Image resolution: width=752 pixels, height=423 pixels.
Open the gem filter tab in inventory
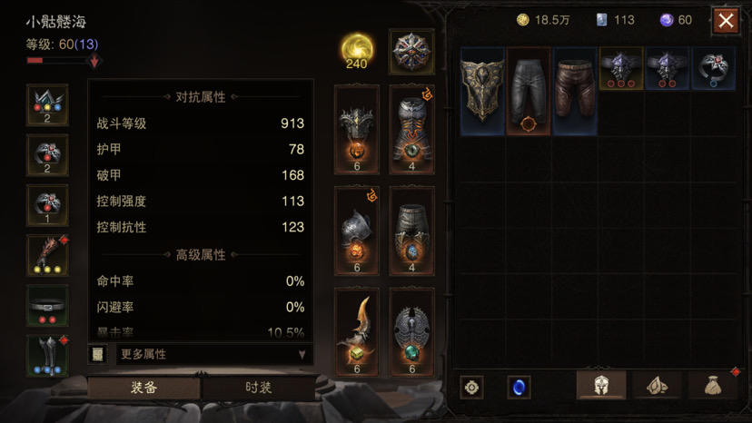[x=657, y=385]
